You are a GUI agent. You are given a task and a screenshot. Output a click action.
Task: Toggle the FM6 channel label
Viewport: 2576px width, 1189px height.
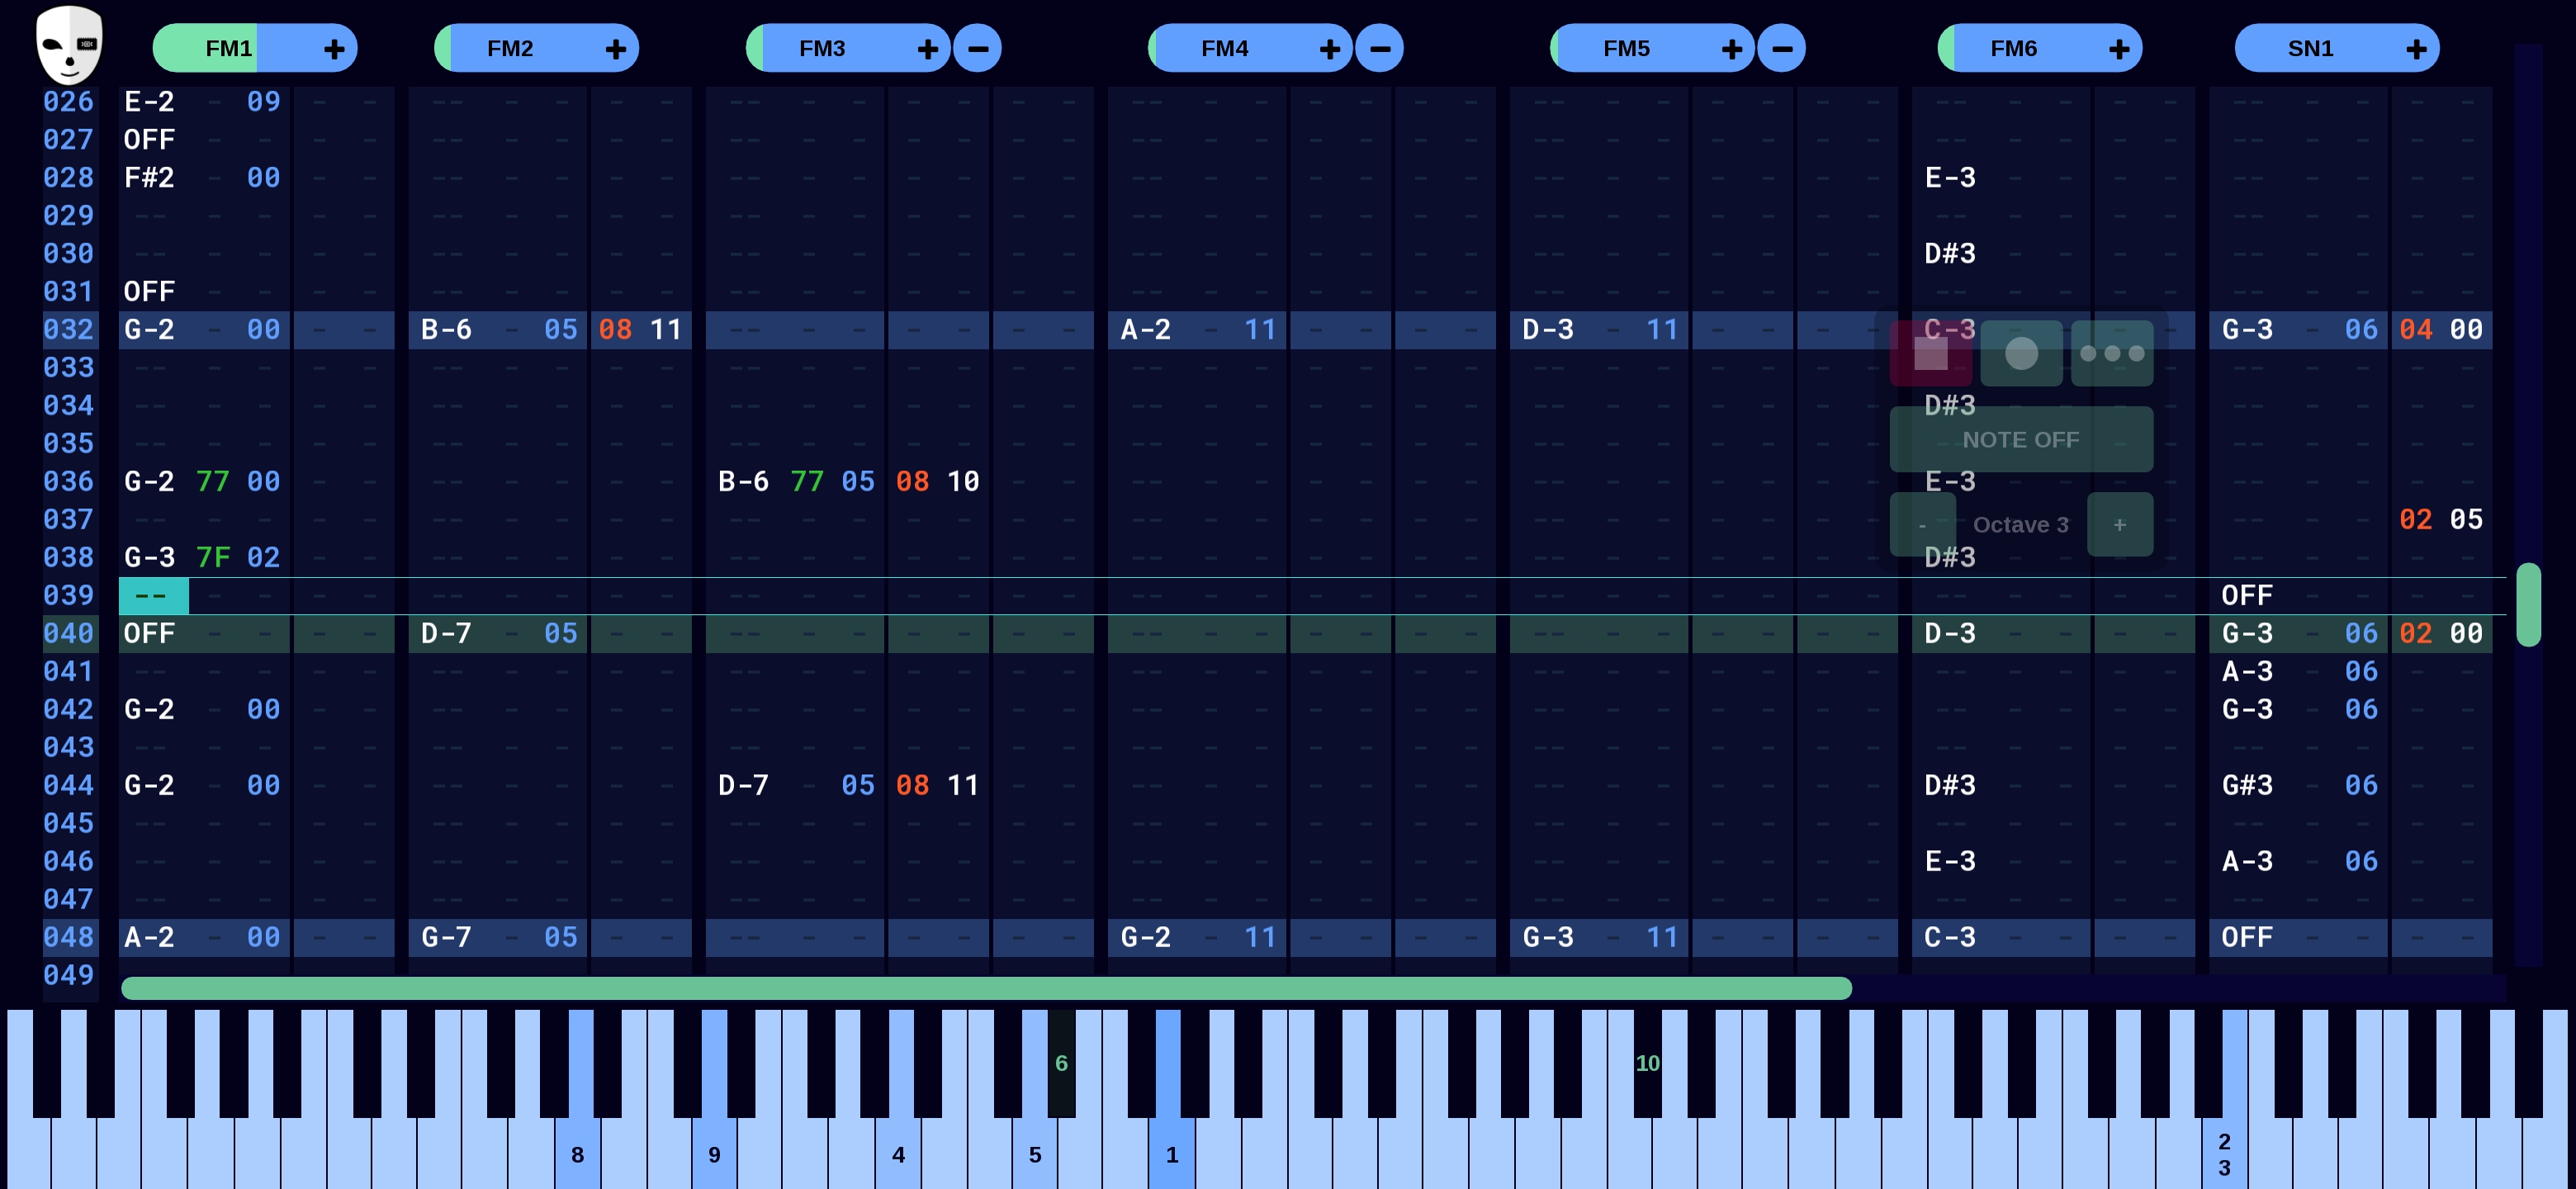[x=2012, y=48]
